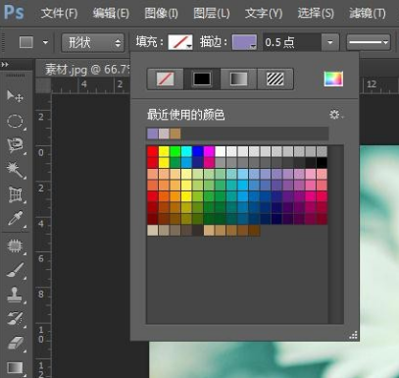
Task: Pick the light gray recent color swatch
Action: coord(164,134)
